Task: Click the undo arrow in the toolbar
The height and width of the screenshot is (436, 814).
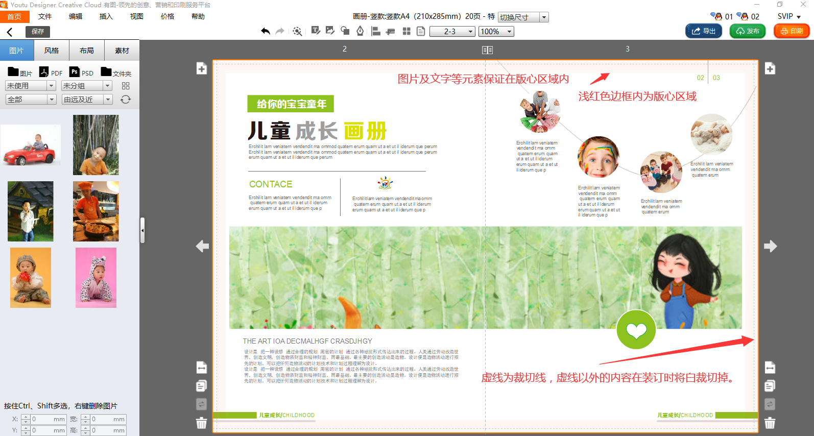Action: (x=265, y=31)
